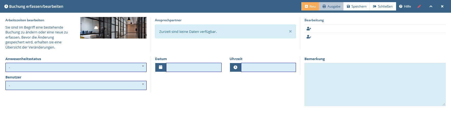Click the clock icon in the title

click(6, 6)
